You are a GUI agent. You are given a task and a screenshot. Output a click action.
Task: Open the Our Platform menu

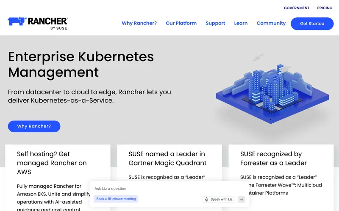point(181,23)
